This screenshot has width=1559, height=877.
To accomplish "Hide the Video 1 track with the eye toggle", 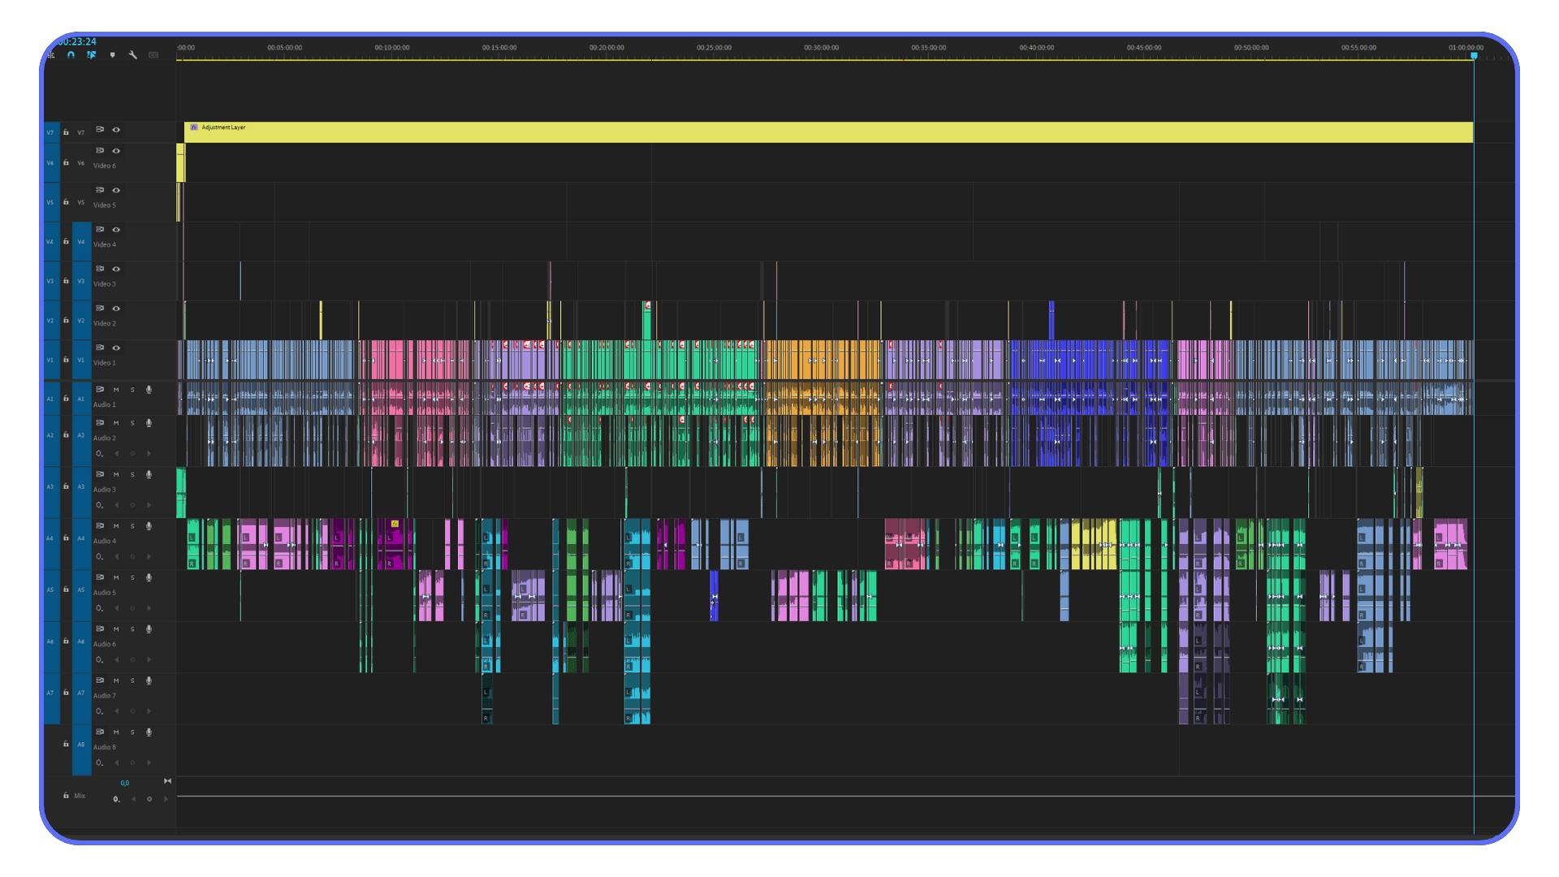I will 114,348.
